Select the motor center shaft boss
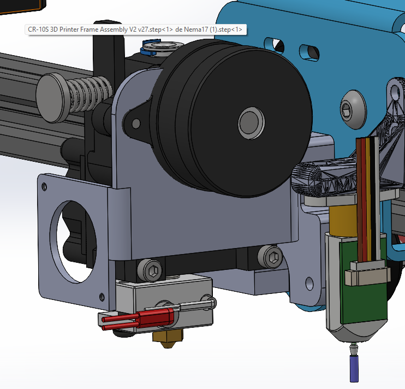 tap(251, 123)
